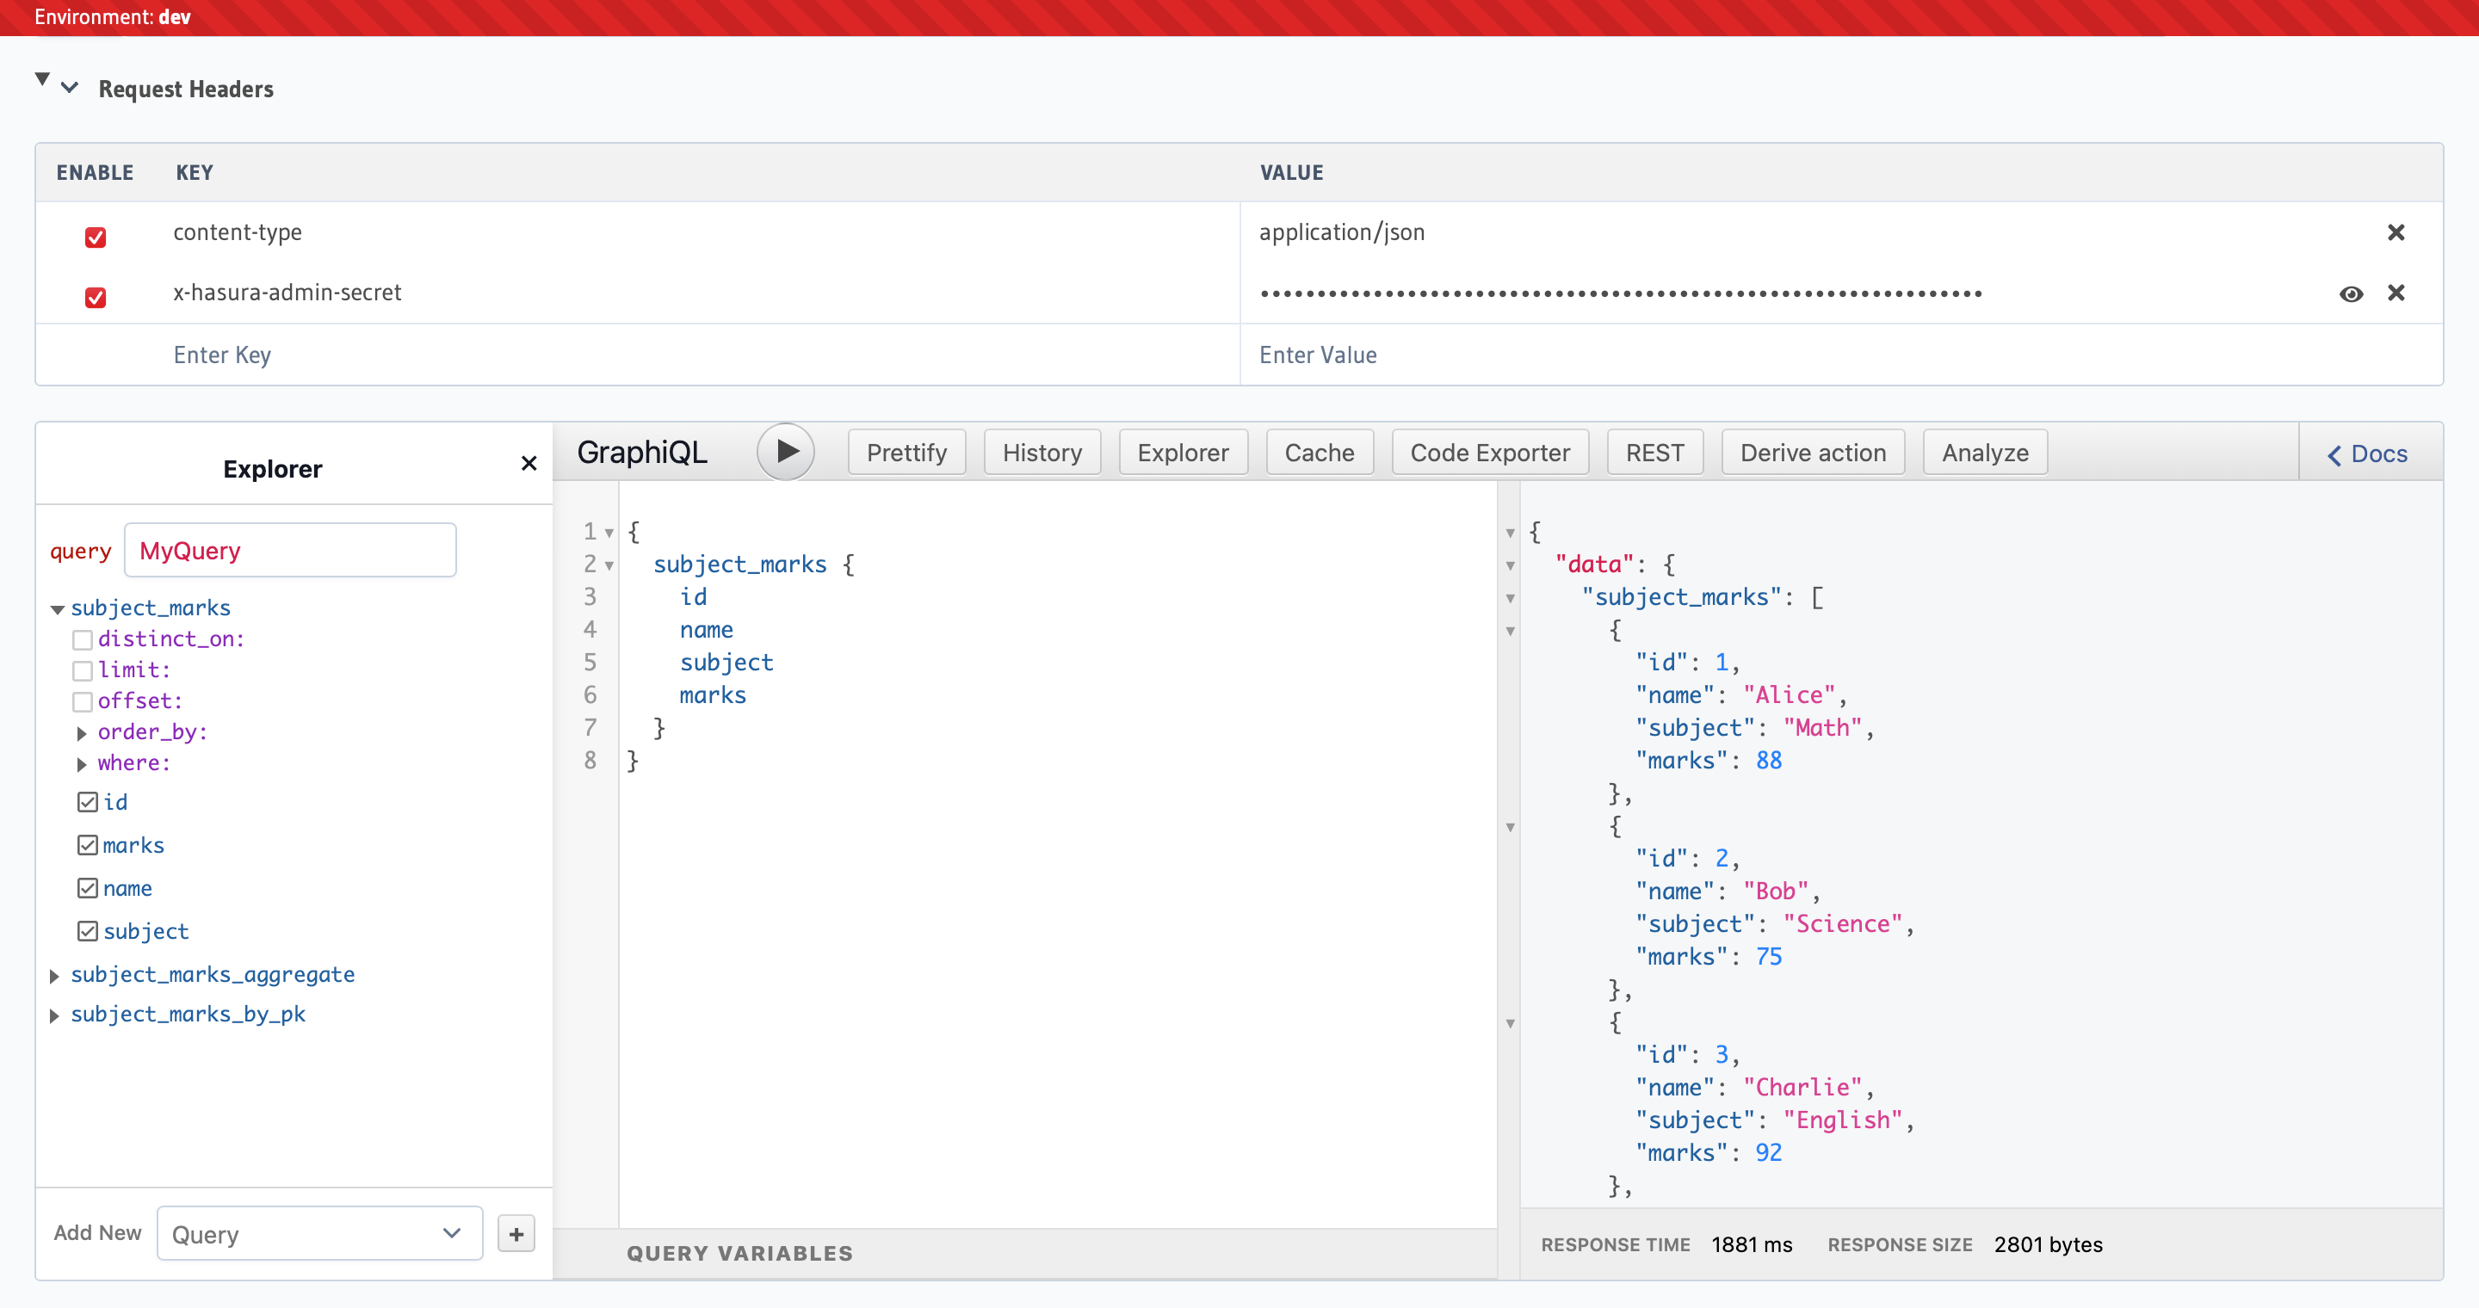
Task: Expand the where argument
Action: (x=82, y=765)
